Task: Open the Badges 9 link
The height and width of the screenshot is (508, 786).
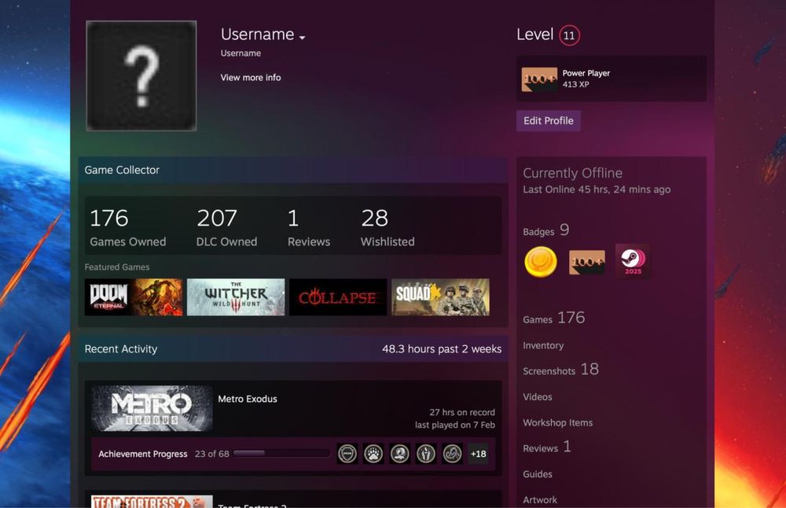Action: click(546, 230)
